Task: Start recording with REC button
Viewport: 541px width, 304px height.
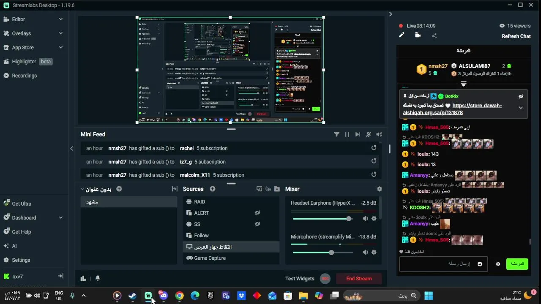Action: [x=325, y=279]
